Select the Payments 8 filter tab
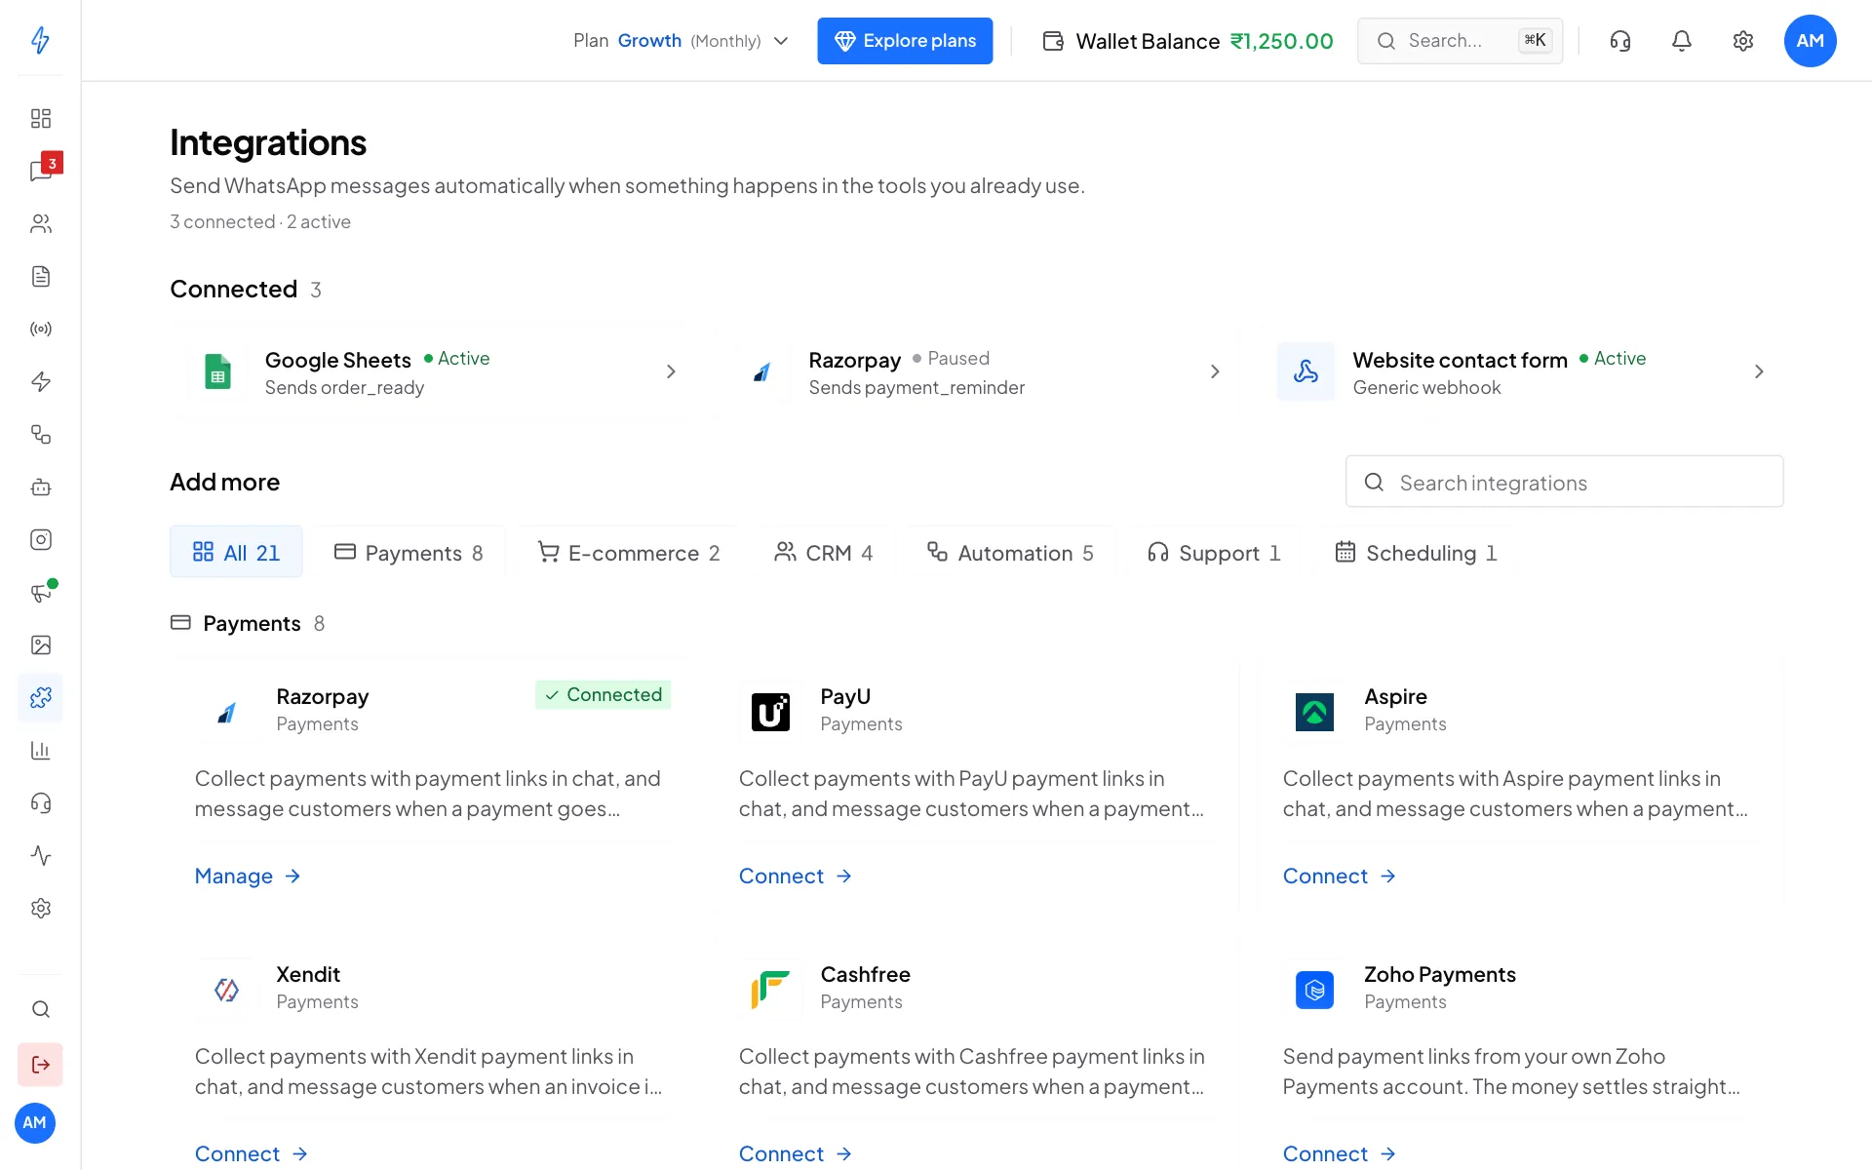The width and height of the screenshot is (1872, 1170). coord(409,552)
